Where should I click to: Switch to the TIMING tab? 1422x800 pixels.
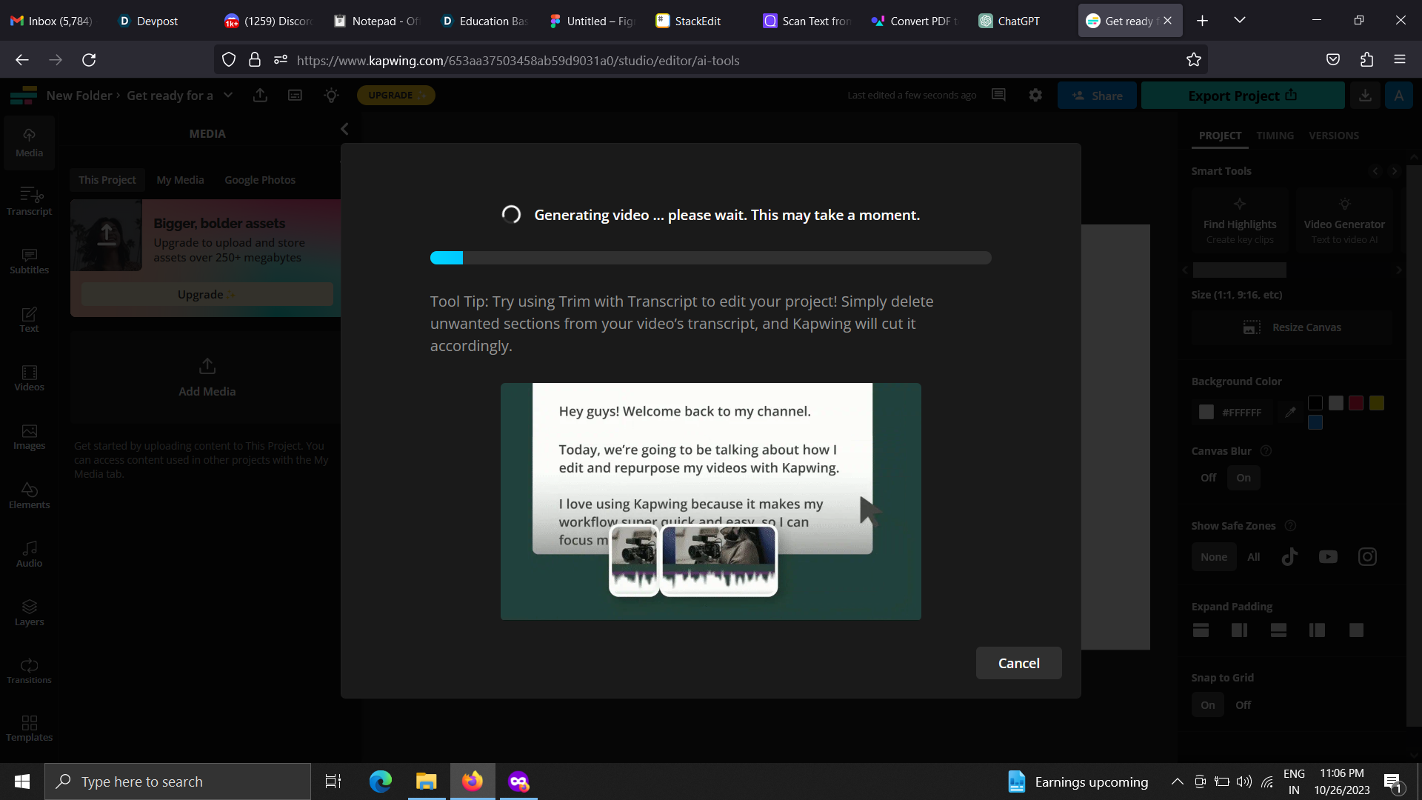pyautogui.click(x=1275, y=136)
